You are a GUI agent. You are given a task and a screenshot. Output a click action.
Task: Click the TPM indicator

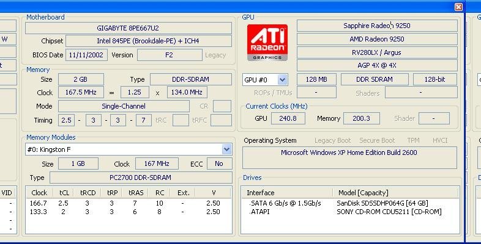[413, 140]
